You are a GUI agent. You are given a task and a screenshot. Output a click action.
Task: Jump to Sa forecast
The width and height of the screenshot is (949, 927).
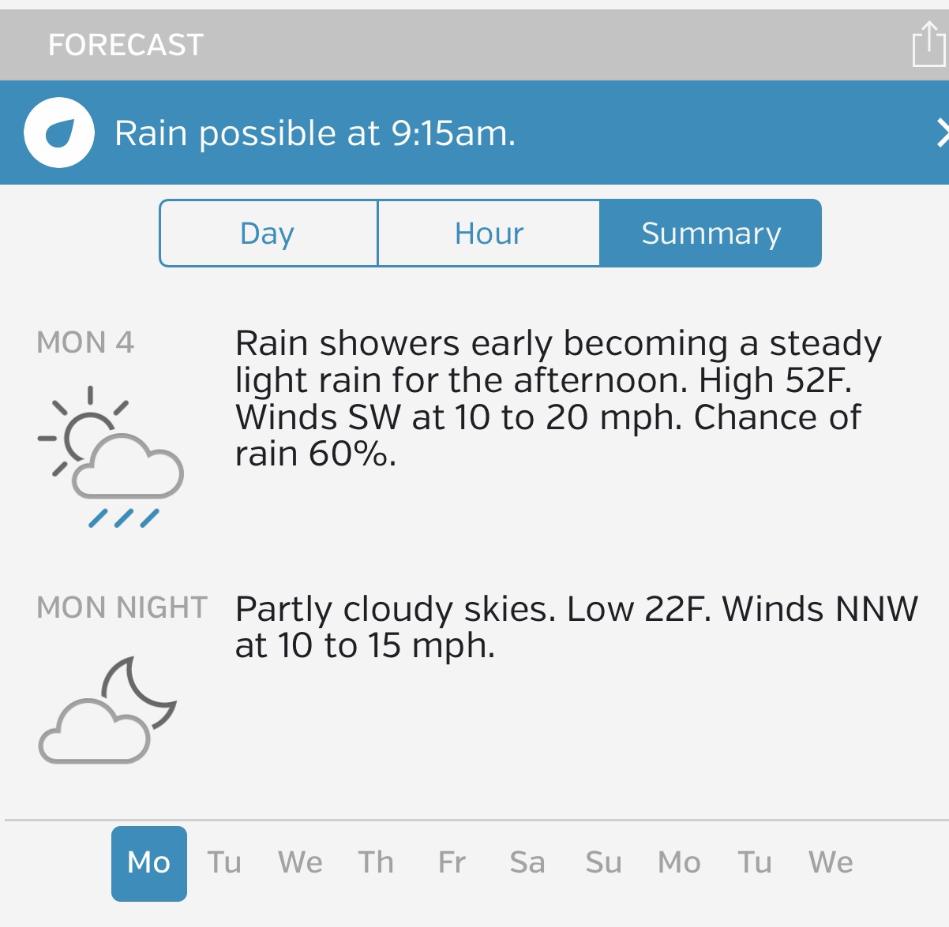point(527,863)
